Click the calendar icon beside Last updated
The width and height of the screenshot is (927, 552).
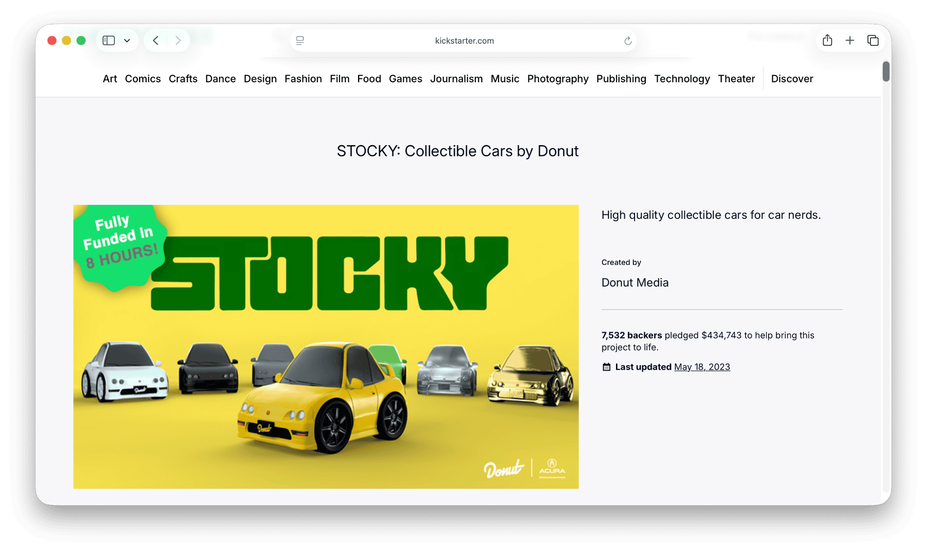point(607,367)
